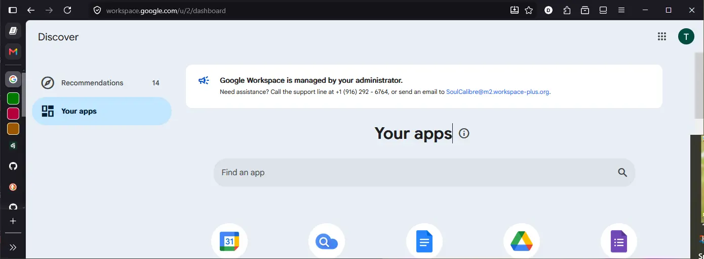Open the extensions puzzle-piece menu
704x259 pixels.
(567, 10)
